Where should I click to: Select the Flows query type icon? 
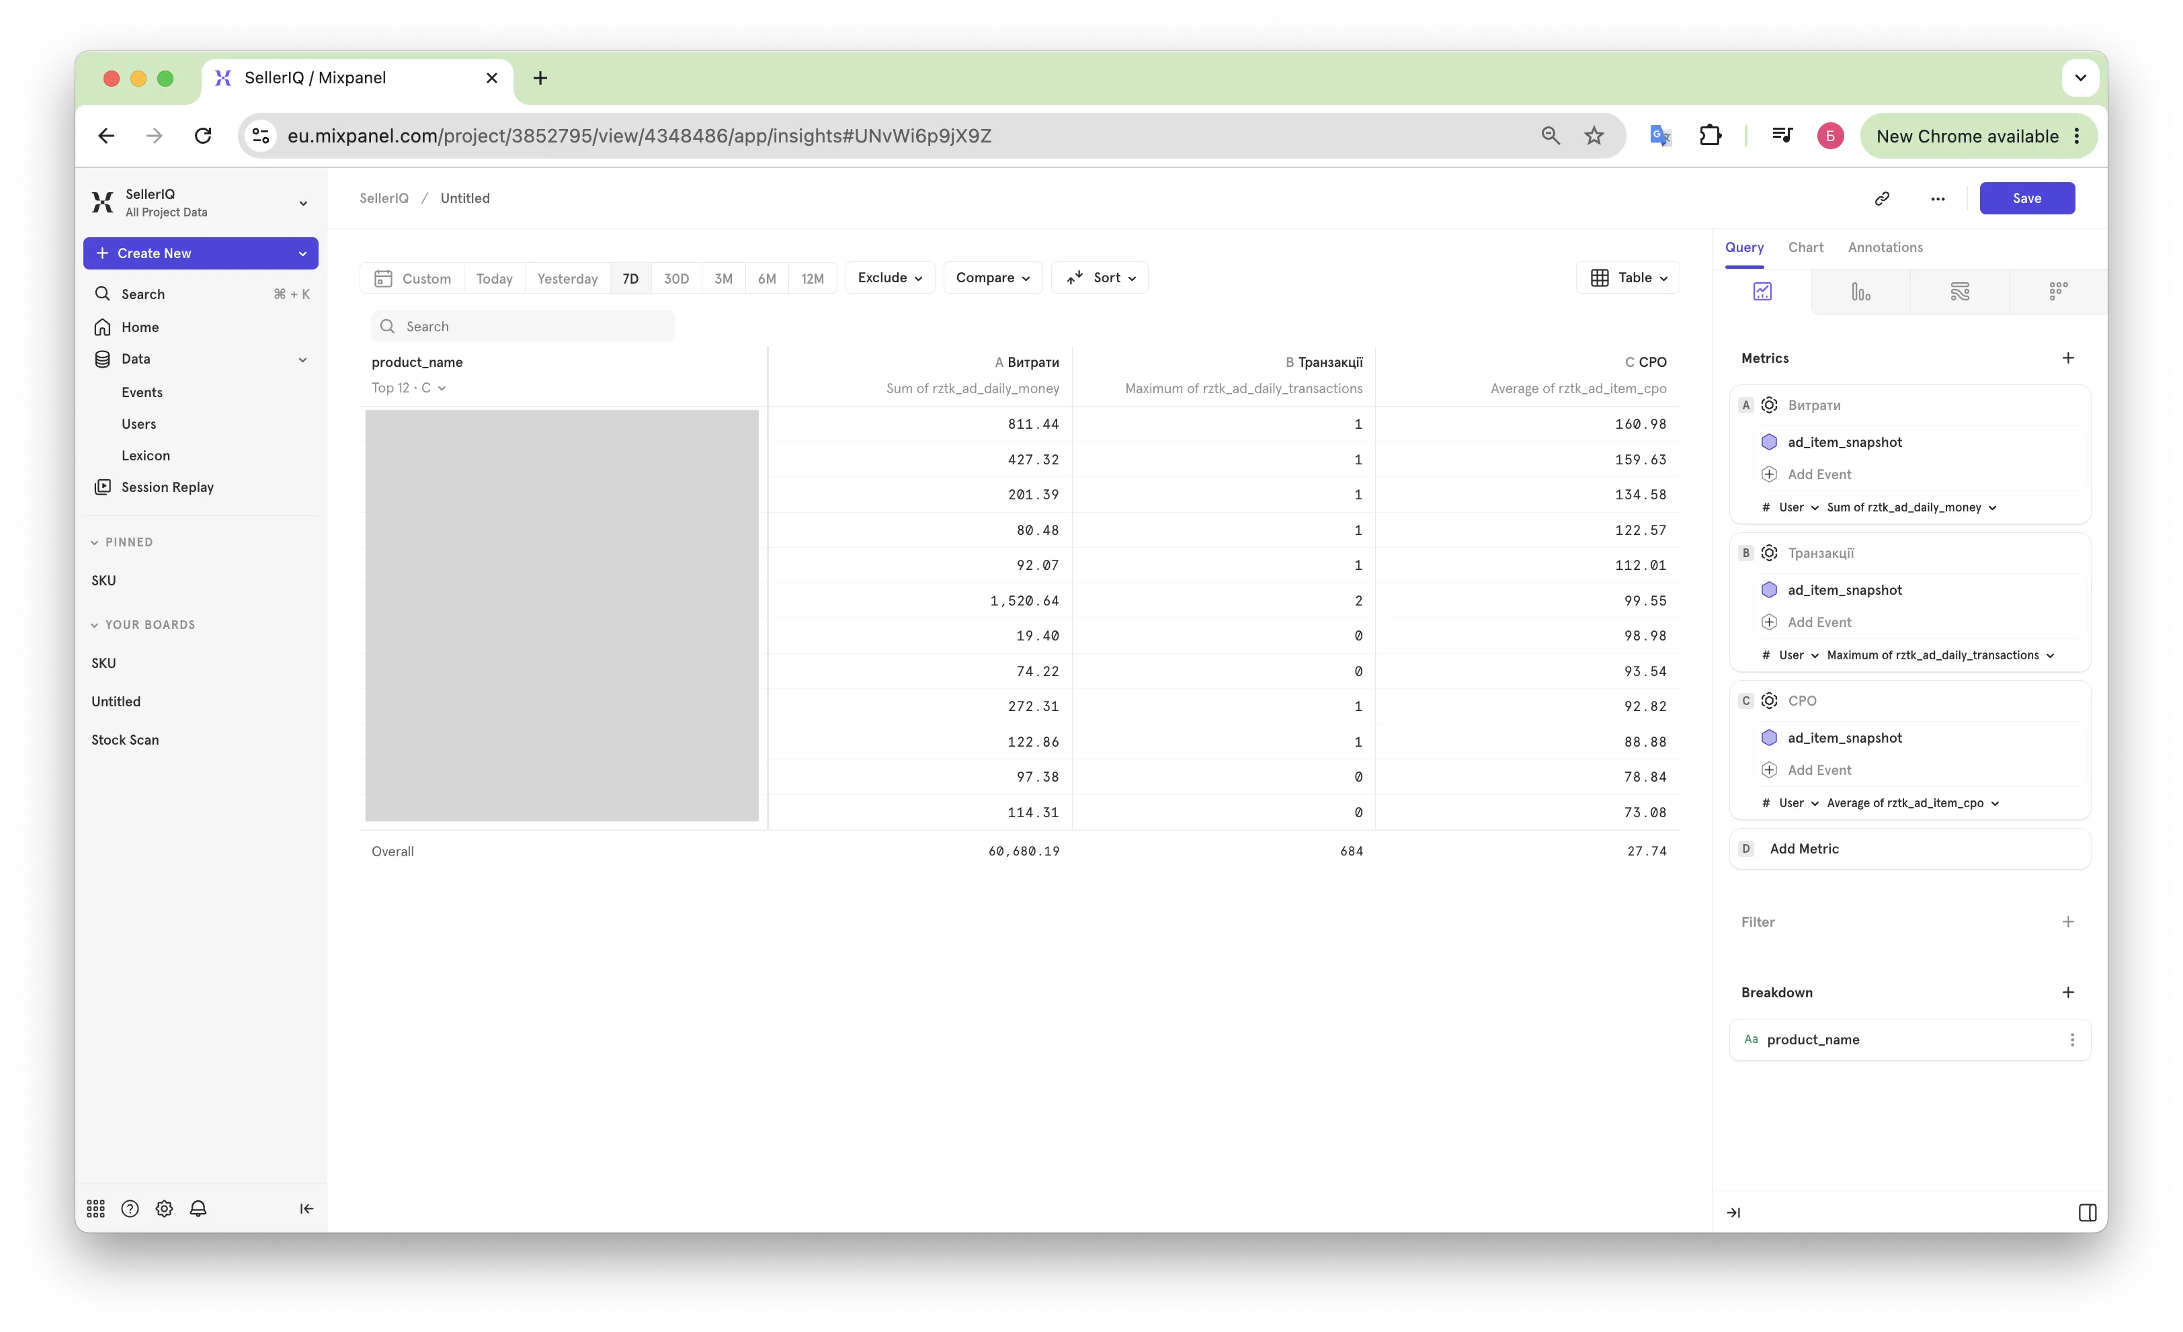coord(1960,292)
